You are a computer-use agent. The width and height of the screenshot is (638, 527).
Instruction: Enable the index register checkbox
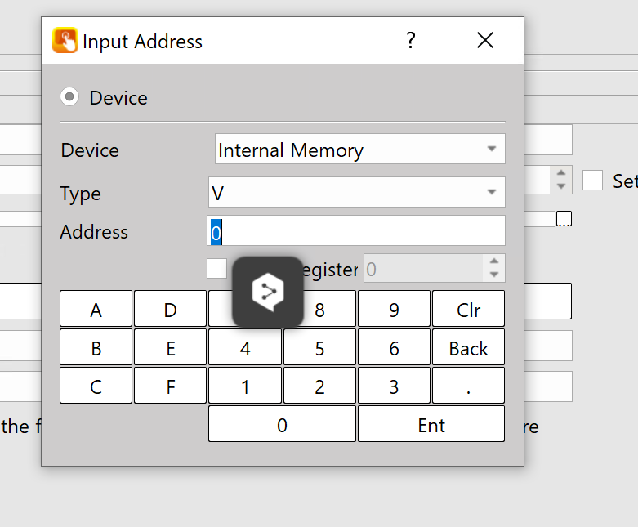216,268
